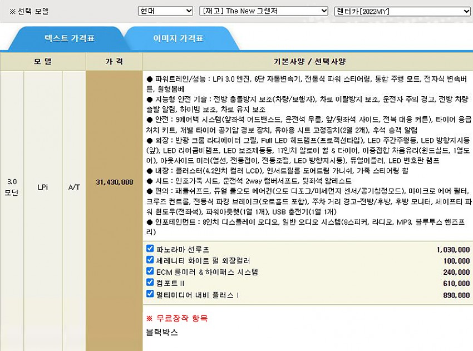Switch to the 이미지 가격표 tab

pos(178,39)
